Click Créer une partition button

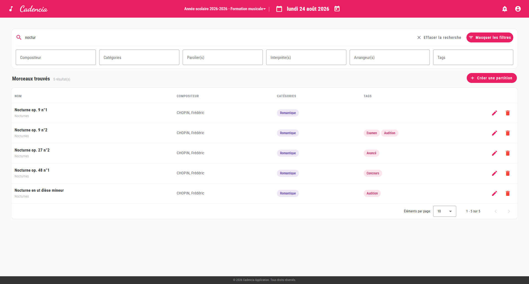tap(492, 78)
